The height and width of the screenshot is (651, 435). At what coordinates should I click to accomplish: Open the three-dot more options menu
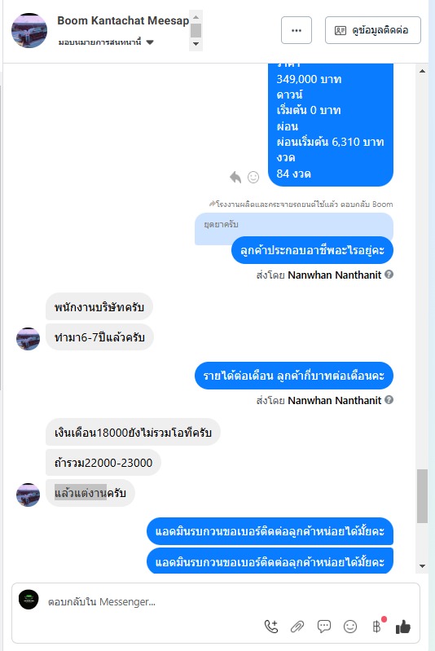(x=297, y=30)
